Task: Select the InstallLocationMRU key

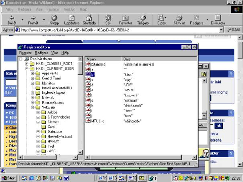Action: pyautogui.click(x=57, y=88)
